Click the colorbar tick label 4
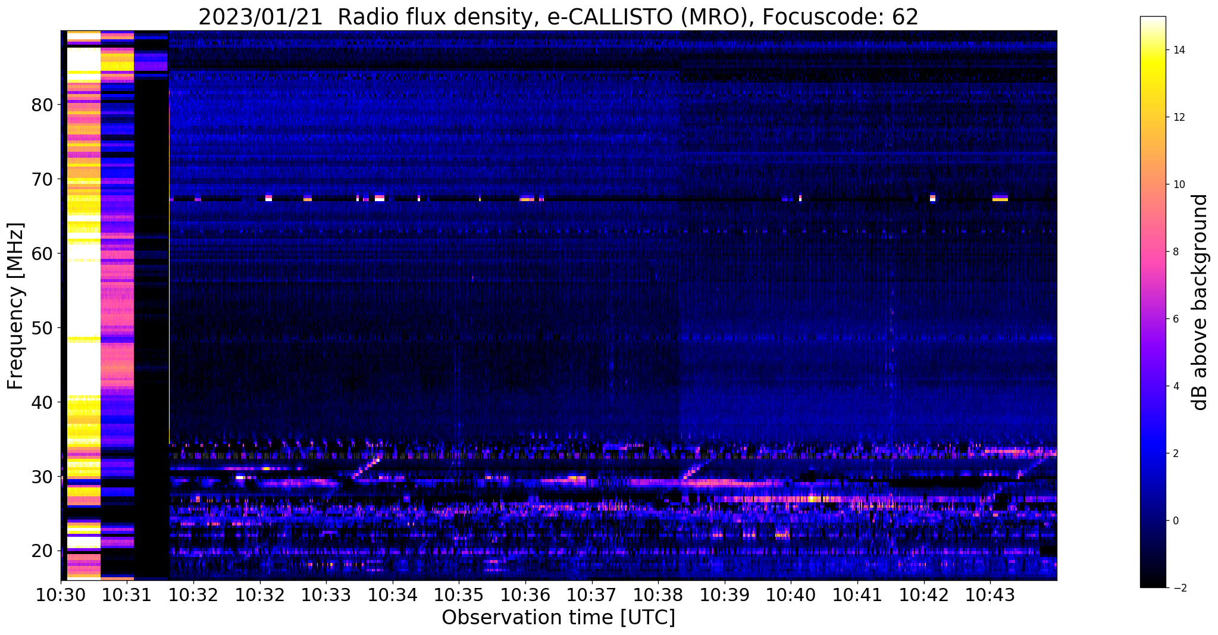1218x635 pixels. tap(1175, 386)
